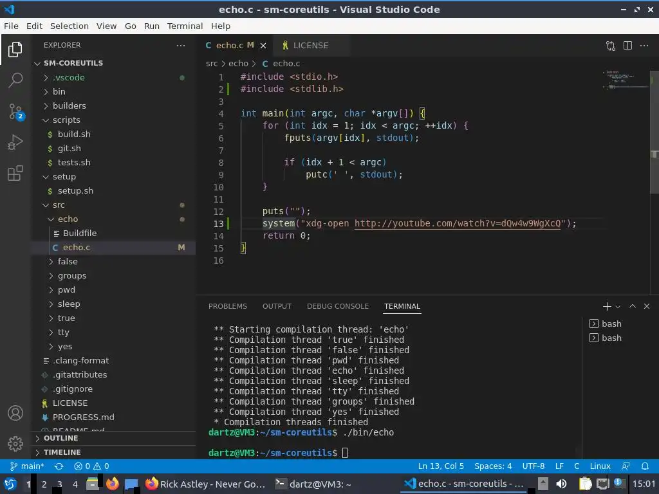Image resolution: width=659 pixels, height=494 pixels.
Task: Collapse the SM-COREUTILS root folder
Action: (113, 63)
